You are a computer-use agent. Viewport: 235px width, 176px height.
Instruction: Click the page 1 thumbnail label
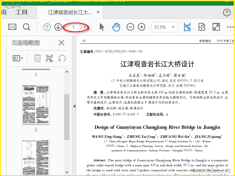(x=36, y=75)
